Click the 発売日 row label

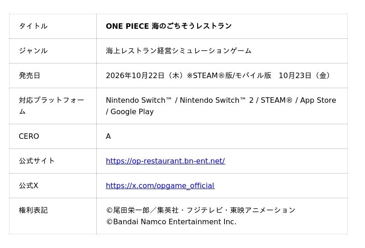pyautogui.click(x=30, y=75)
